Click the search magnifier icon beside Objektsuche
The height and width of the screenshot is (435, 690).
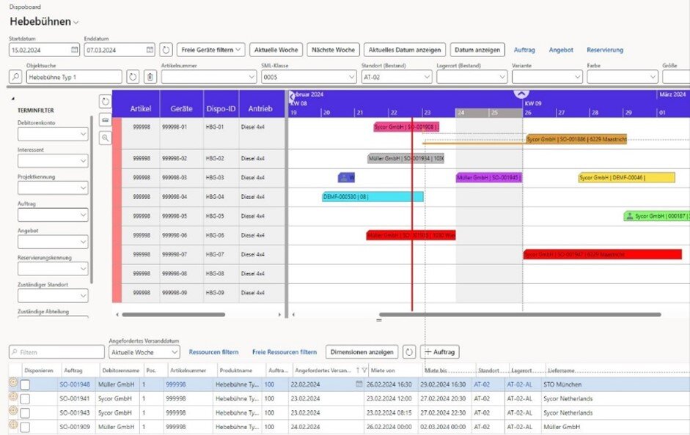15,77
